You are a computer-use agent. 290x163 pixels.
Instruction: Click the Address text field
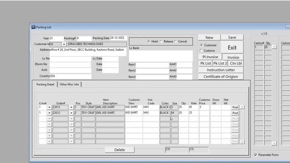click(88, 52)
